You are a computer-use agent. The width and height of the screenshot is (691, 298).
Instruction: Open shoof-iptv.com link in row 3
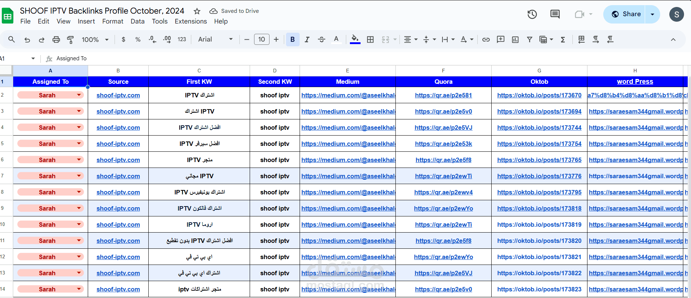click(118, 111)
